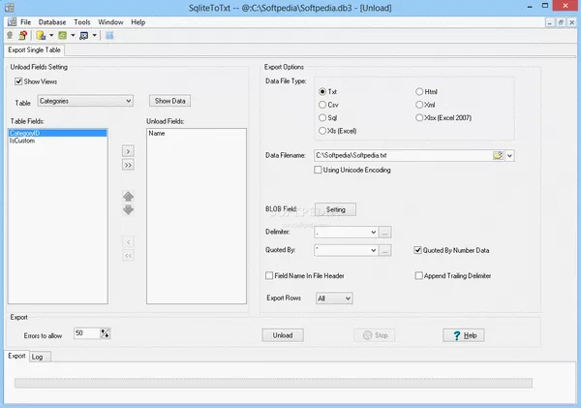This screenshot has height=408, width=581.
Task: Click the Help button with question mark
Action: pos(464,335)
